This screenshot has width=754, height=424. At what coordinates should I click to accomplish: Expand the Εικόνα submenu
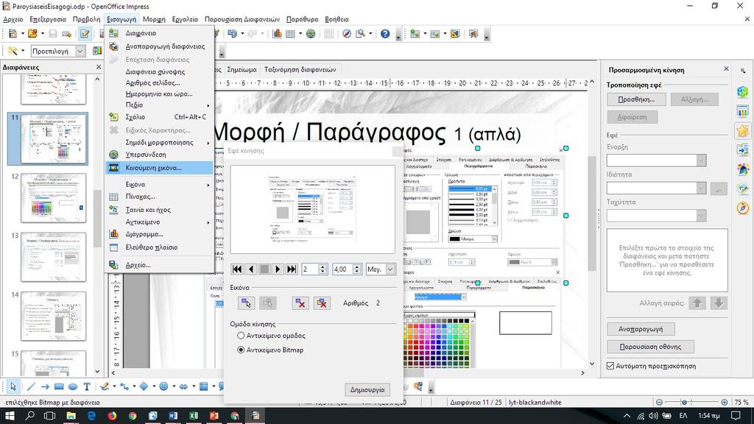click(159, 184)
